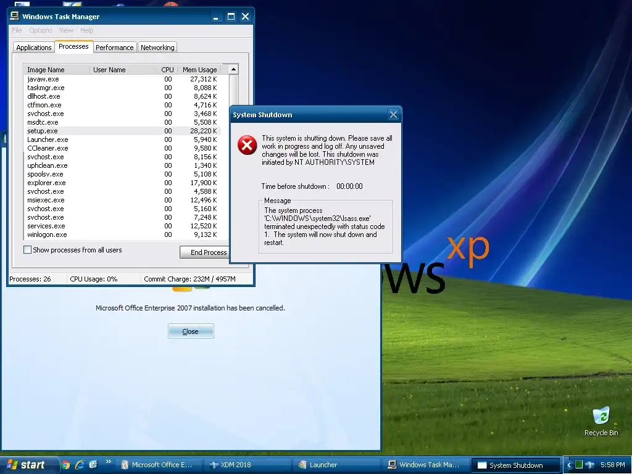This screenshot has height=474, width=632.
Task: Select the CCleaner.exe process row
Action: 122,148
